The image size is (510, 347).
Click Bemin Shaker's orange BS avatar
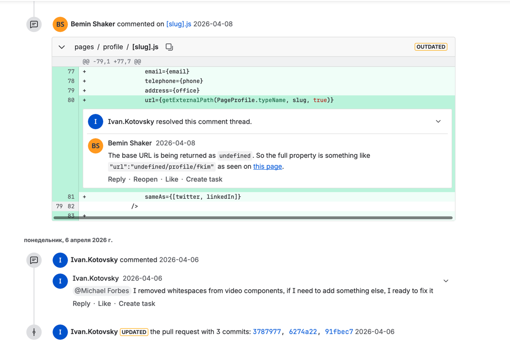(60, 24)
